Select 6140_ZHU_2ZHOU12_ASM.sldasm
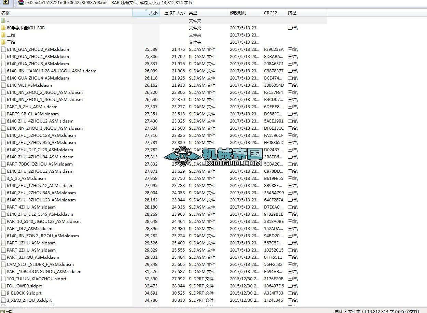Viewport: 427px width, 313px height. coord(40,171)
